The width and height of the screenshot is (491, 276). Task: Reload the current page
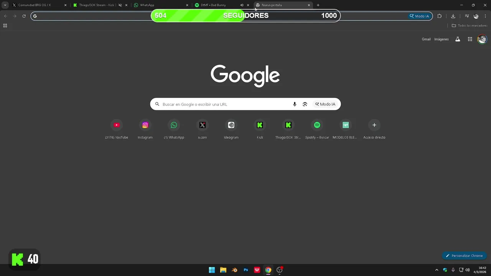tap(24, 16)
